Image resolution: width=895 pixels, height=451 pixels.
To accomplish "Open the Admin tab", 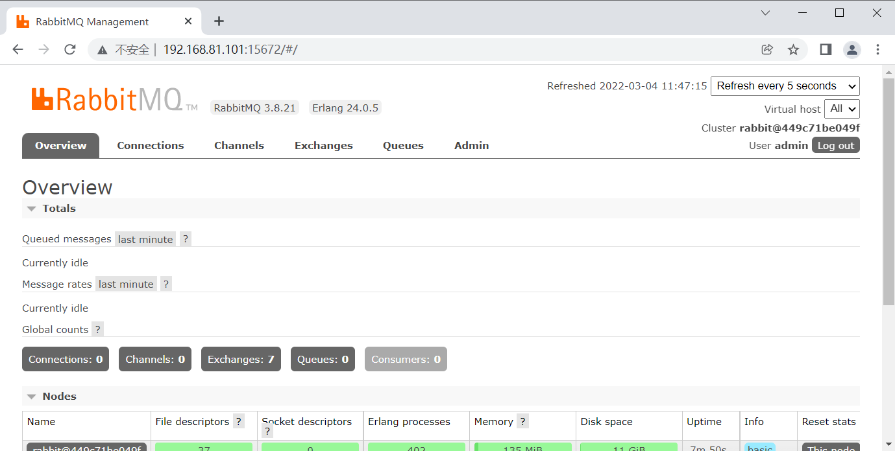I will (472, 146).
